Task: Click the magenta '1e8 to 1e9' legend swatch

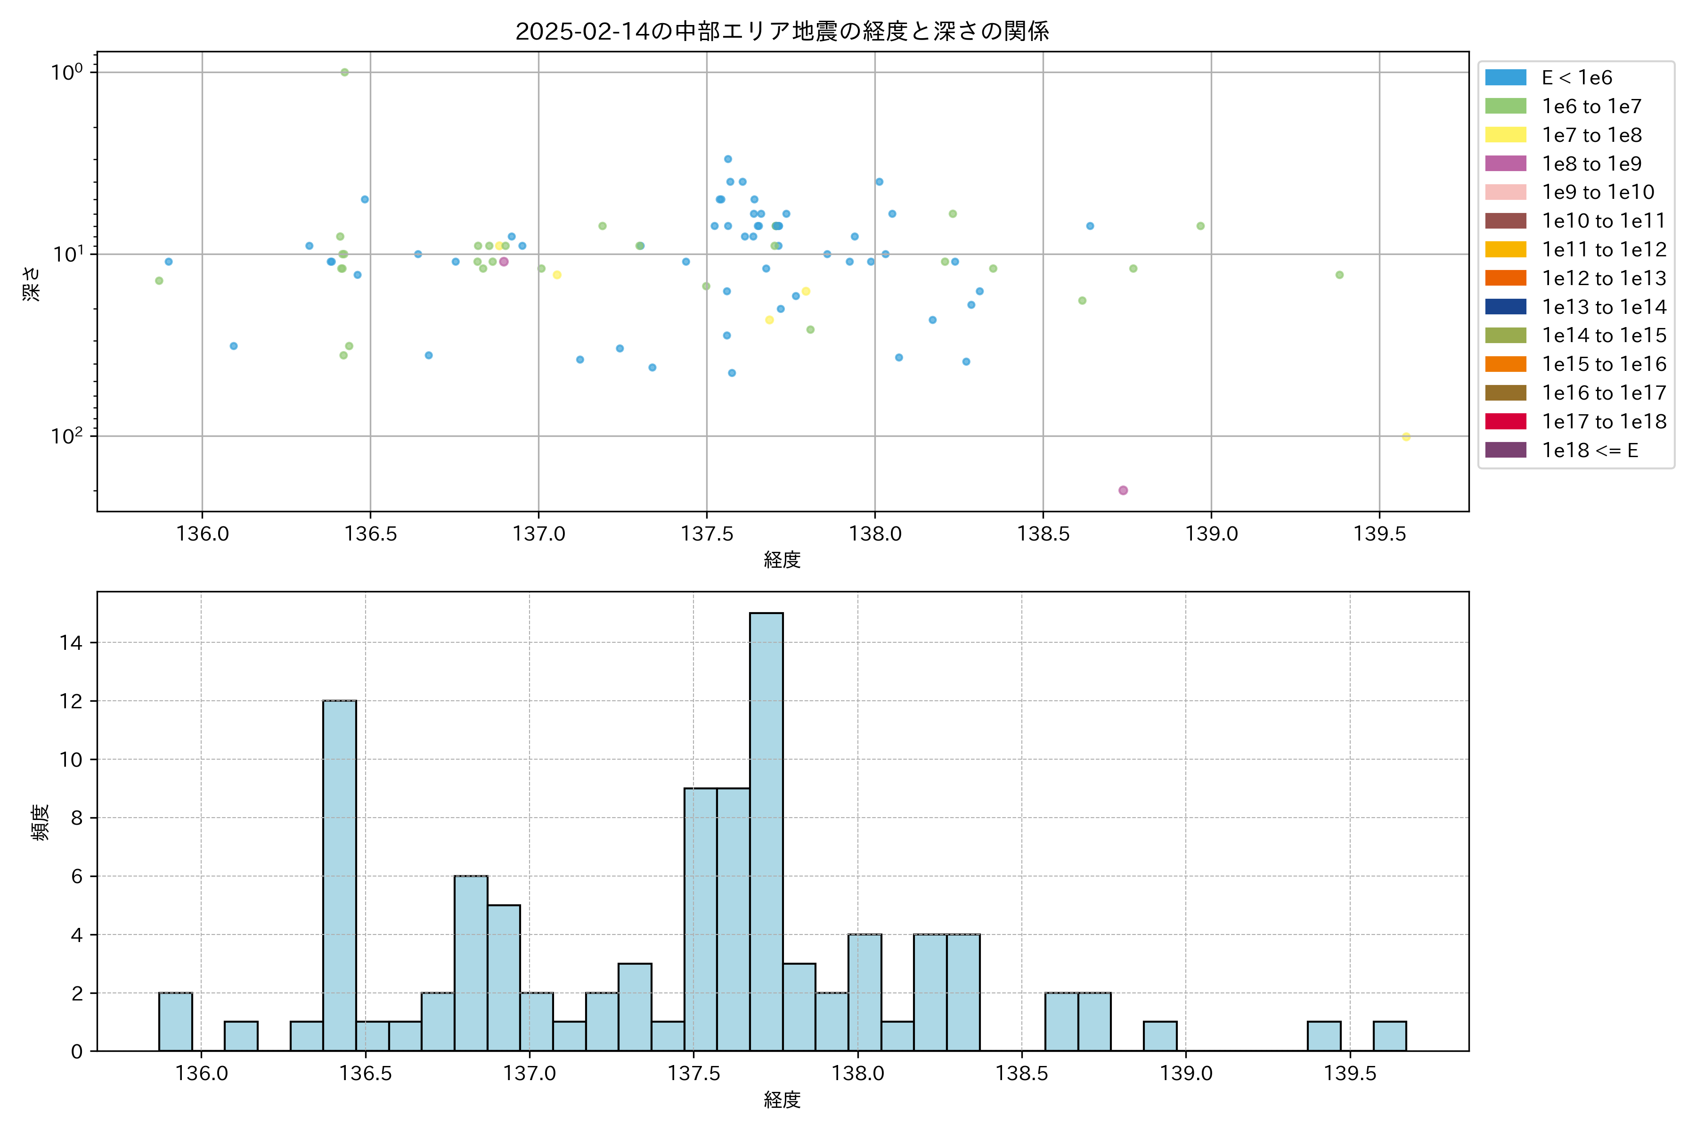Action: (1505, 164)
